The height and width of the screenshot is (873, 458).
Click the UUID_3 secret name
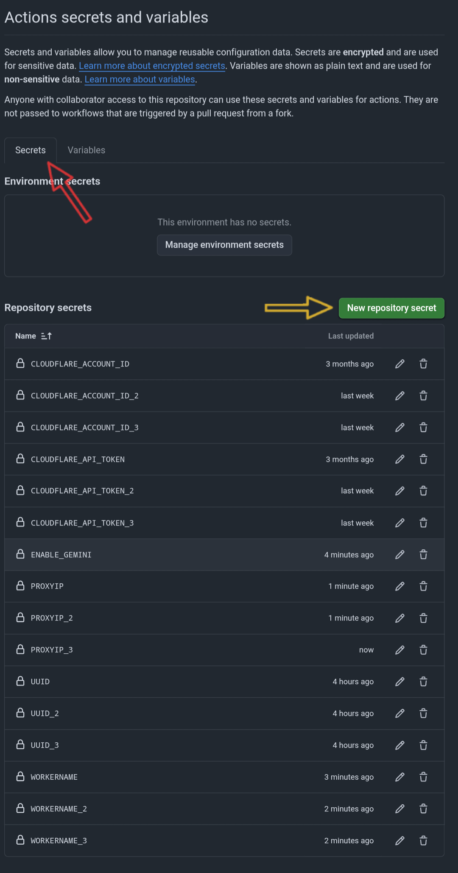[x=45, y=745]
